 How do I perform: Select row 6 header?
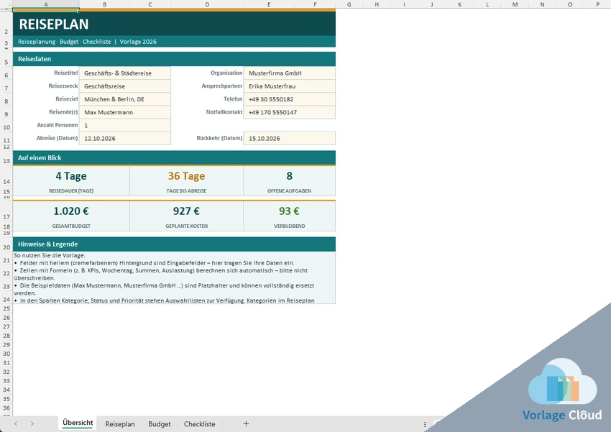coord(6,75)
